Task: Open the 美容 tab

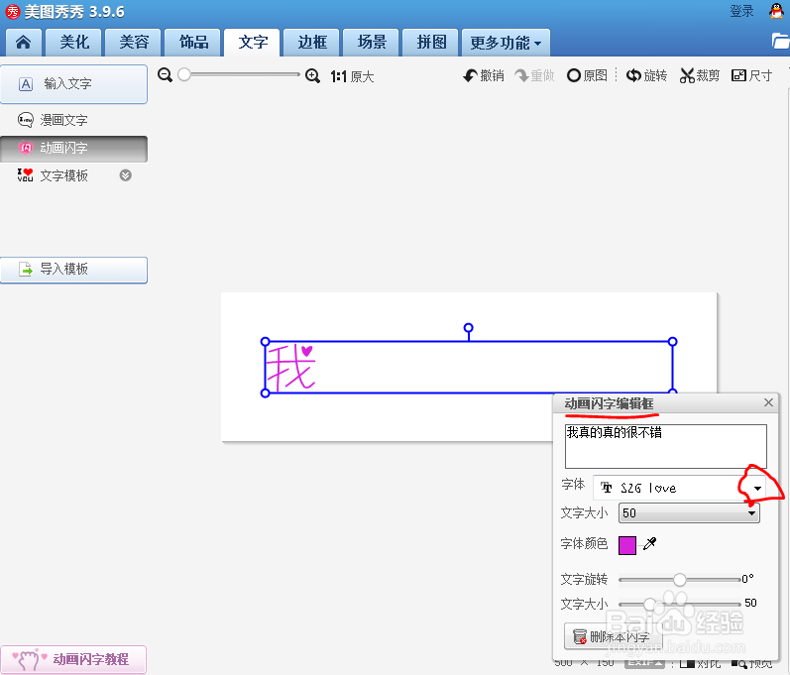Action: 134,43
